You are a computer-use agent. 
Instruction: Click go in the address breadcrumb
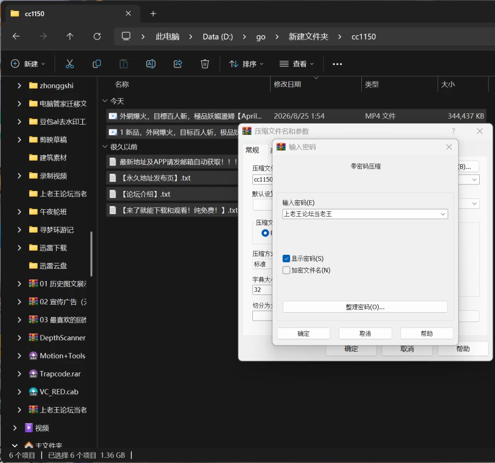coord(260,37)
